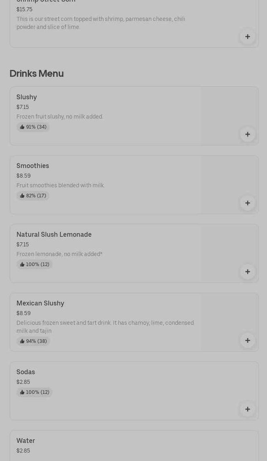Click the 100% (12) Sodas rating badge
267x461 pixels.
tap(35, 393)
